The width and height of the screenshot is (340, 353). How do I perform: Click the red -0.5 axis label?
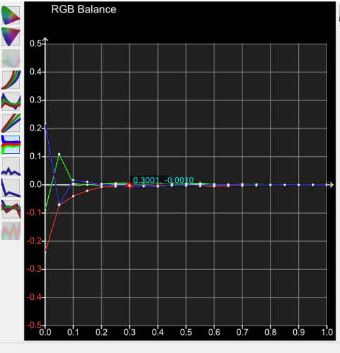[x=34, y=326]
